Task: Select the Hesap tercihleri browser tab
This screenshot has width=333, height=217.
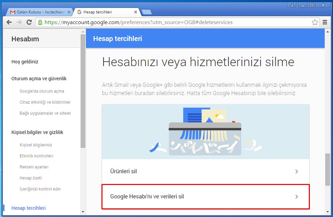Action: coord(104,12)
